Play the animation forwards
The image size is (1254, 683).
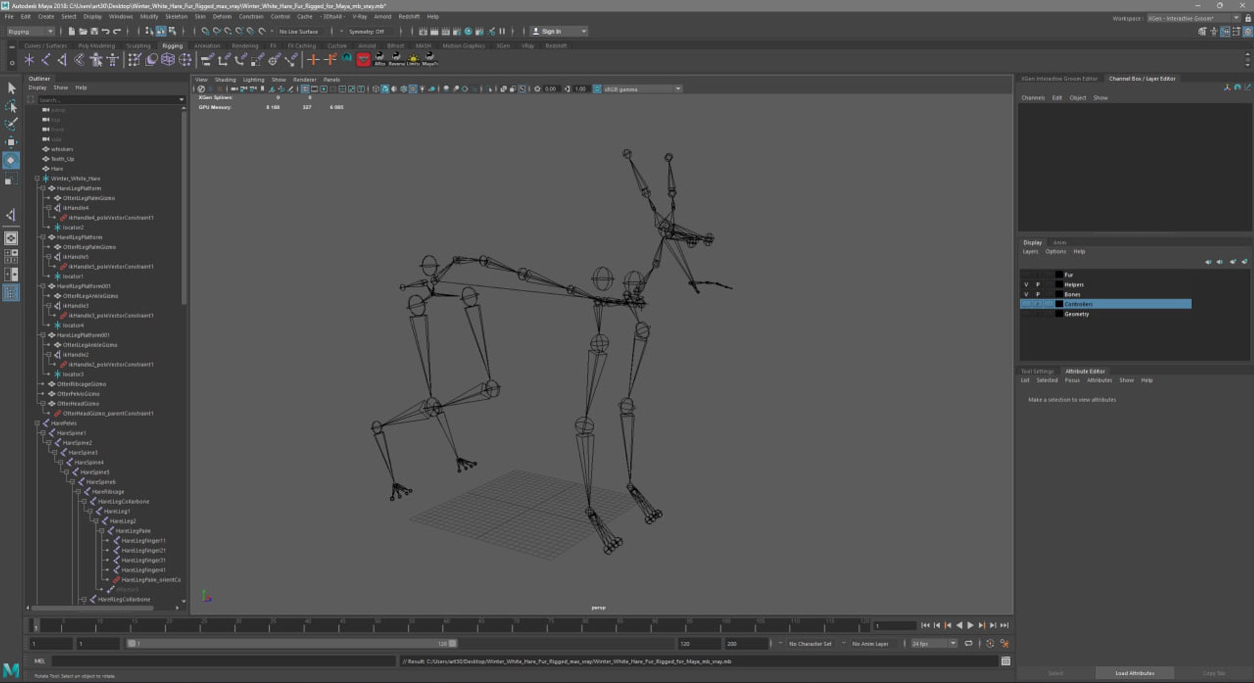tap(970, 626)
